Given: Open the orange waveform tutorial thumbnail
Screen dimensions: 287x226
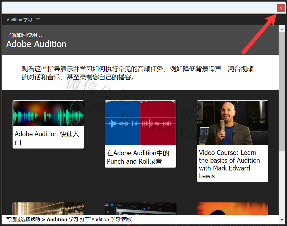Looking at the screenshot, I should coord(233,209).
